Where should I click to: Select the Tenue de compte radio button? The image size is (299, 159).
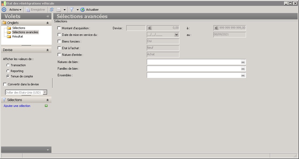pos(8,76)
